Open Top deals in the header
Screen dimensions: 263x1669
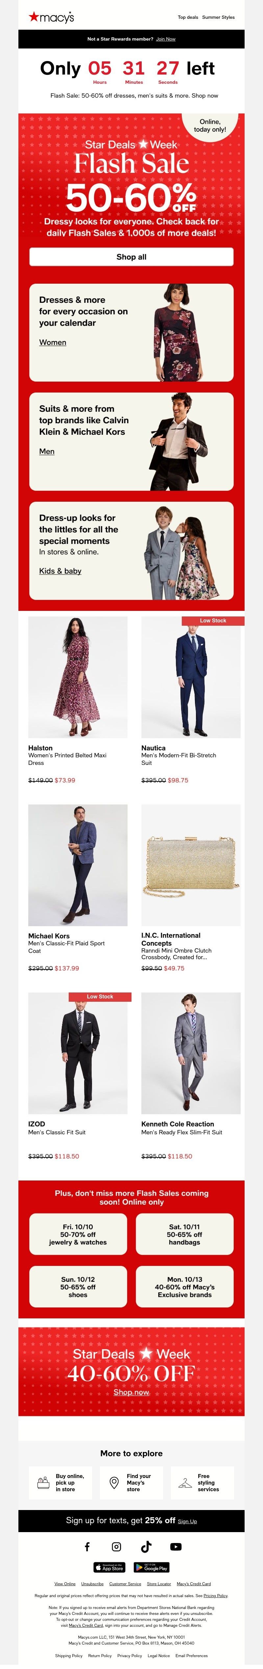[188, 17]
